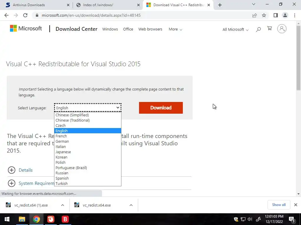Open the Office navigation link
The width and height of the screenshot is (301, 225).
coord(128,29)
